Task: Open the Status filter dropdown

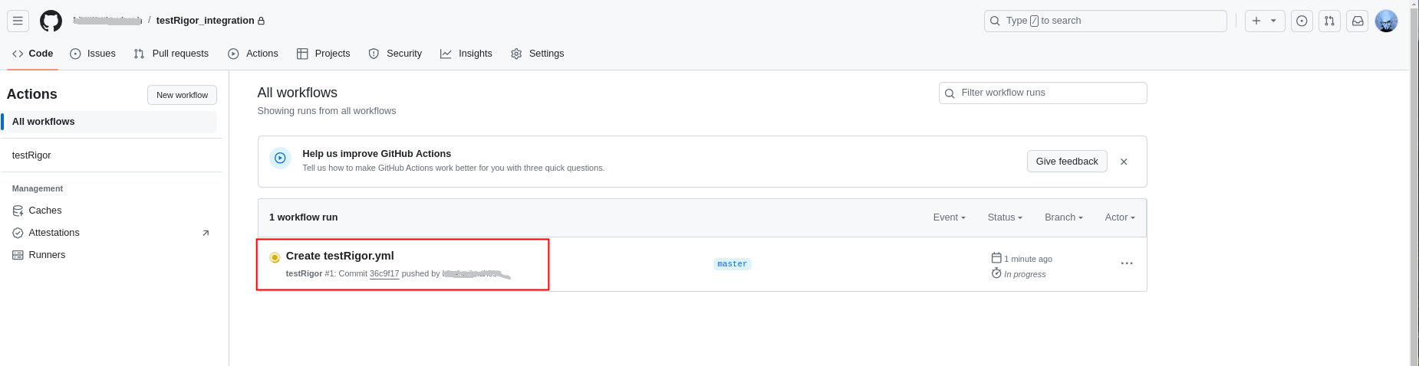Action: (x=1004, y=217)
